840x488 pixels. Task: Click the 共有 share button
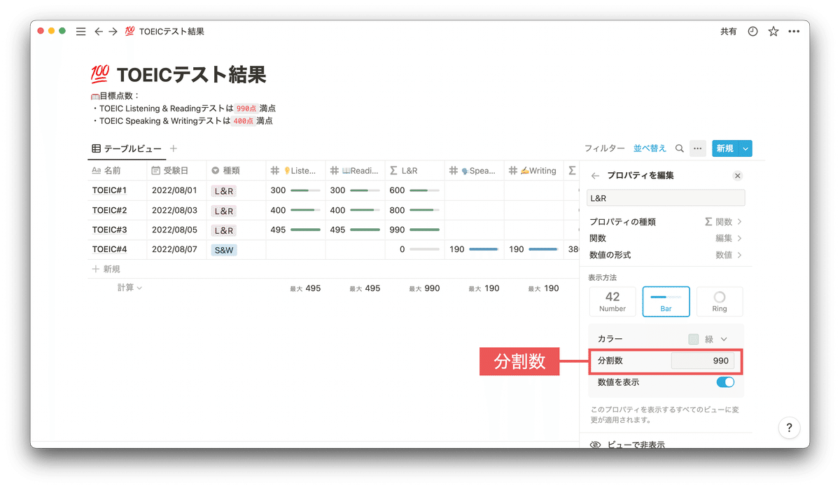pos(729,32)
